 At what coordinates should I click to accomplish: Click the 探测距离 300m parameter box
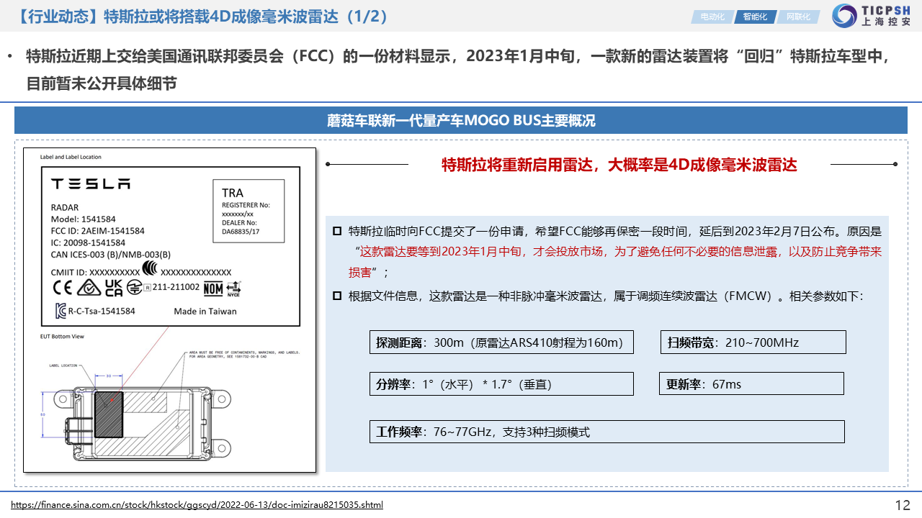(x=501, y=342)
